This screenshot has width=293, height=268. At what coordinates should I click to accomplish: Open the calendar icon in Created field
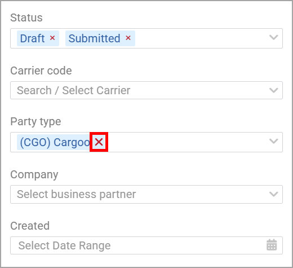tap(272, 245)
